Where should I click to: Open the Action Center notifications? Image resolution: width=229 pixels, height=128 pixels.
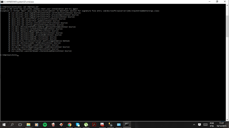199,125
